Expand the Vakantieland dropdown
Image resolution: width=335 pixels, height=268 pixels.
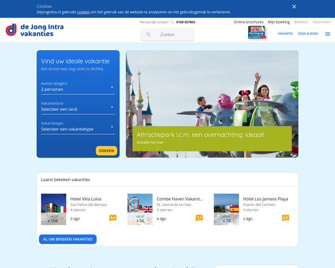point(78,107)
